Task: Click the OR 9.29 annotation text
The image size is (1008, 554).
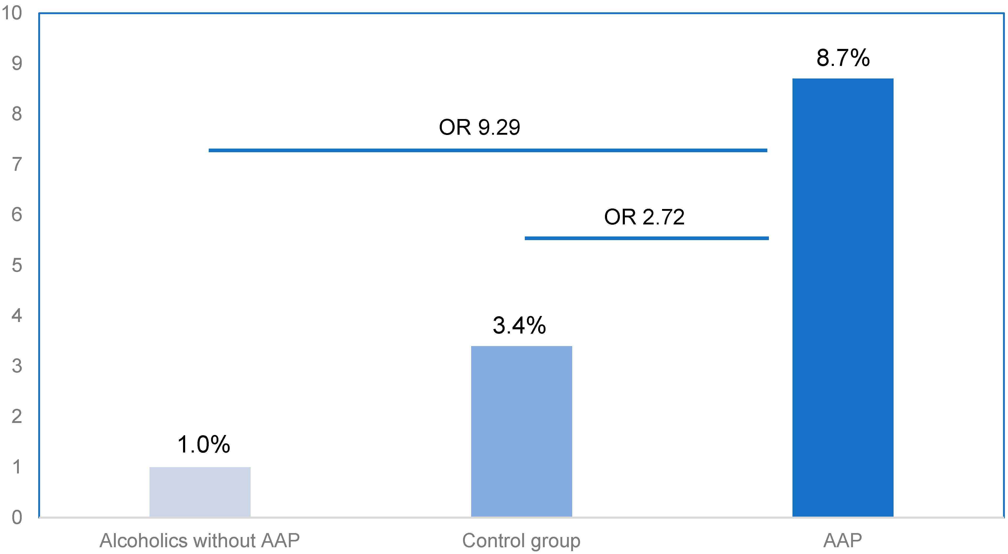Action: 479,127
